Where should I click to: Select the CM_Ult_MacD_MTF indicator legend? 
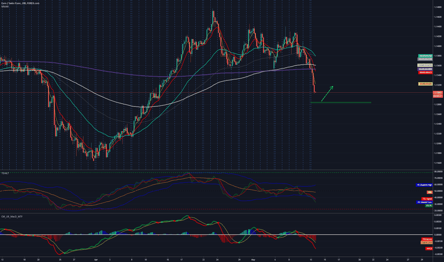coord(12,216)
